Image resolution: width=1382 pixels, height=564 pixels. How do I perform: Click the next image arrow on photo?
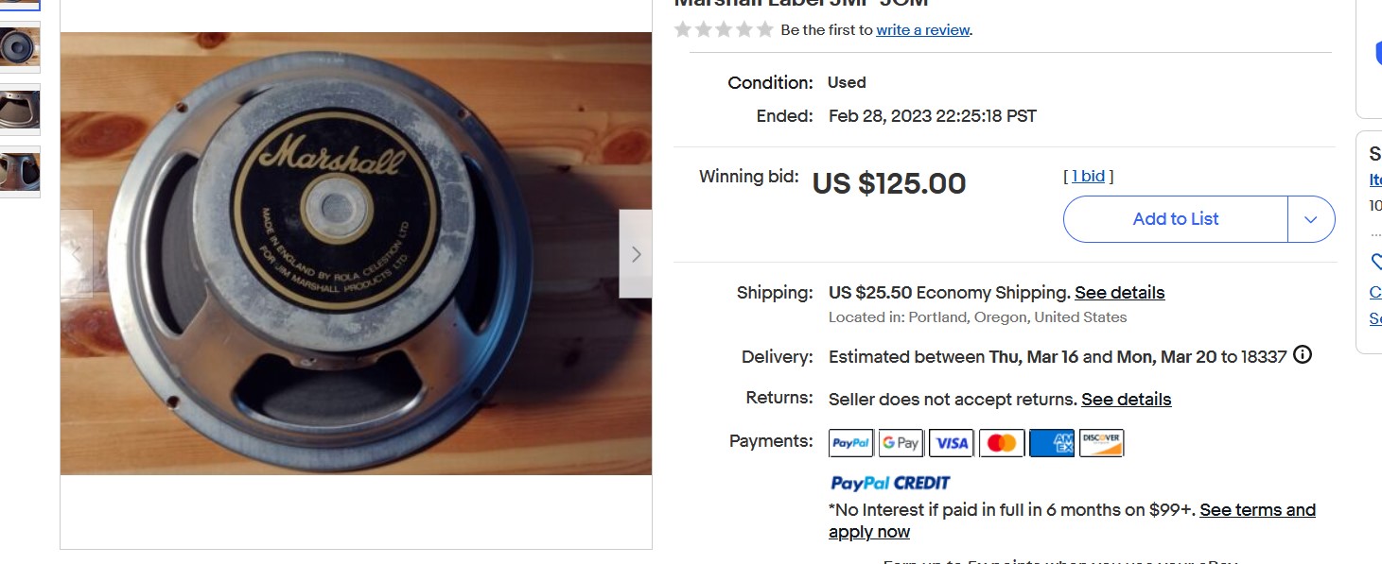point(636,253)
